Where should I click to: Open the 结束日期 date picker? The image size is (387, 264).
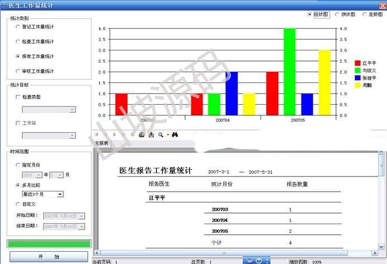click(x=82, y=226)
